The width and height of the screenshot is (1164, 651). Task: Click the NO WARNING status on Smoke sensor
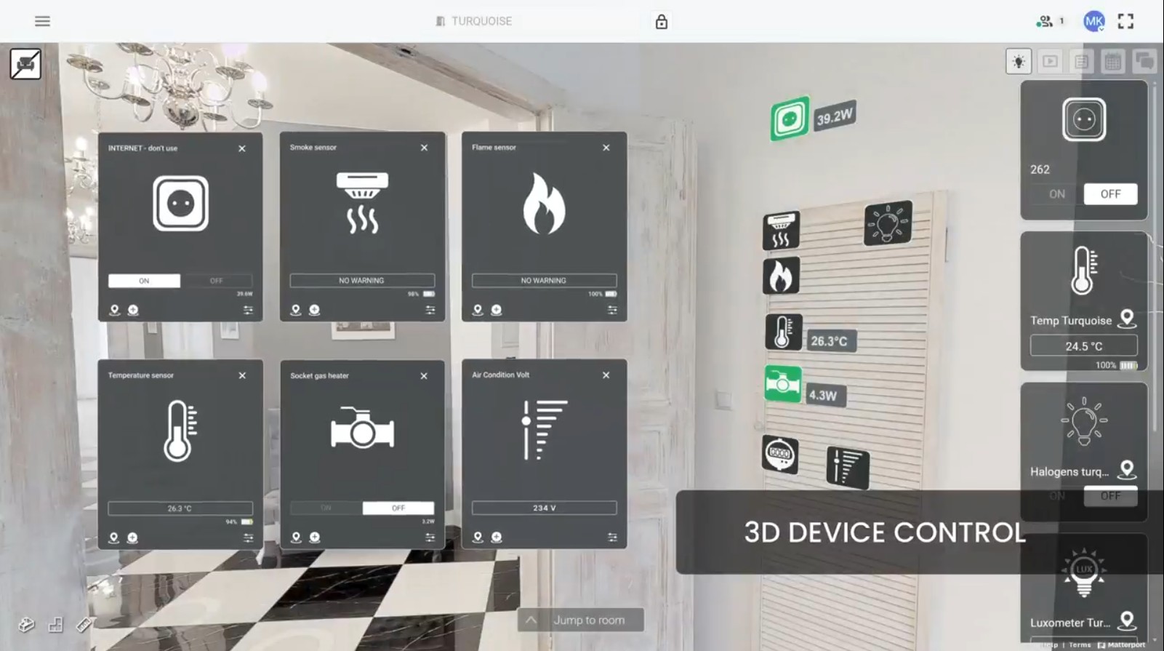tap(362, 280)
